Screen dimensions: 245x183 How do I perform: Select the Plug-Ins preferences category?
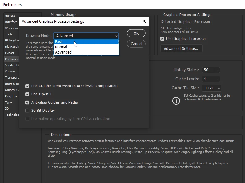[x=11, y=96]
